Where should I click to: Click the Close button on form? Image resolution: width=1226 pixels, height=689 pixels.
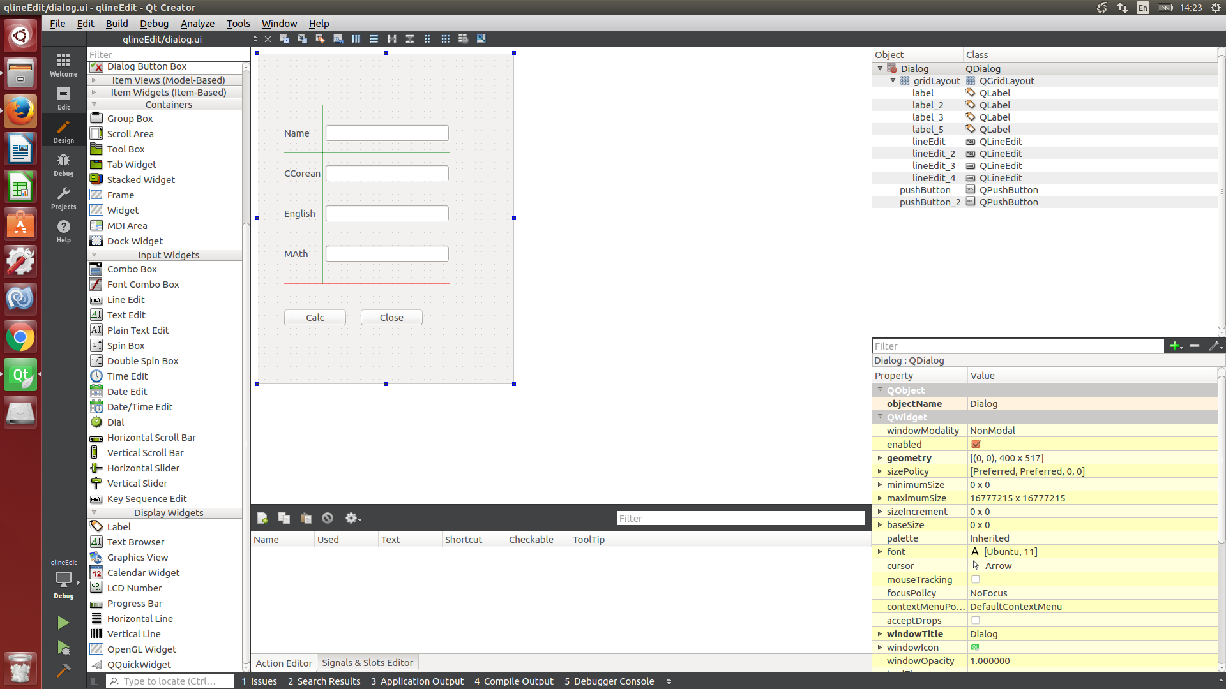click(391, 318)
